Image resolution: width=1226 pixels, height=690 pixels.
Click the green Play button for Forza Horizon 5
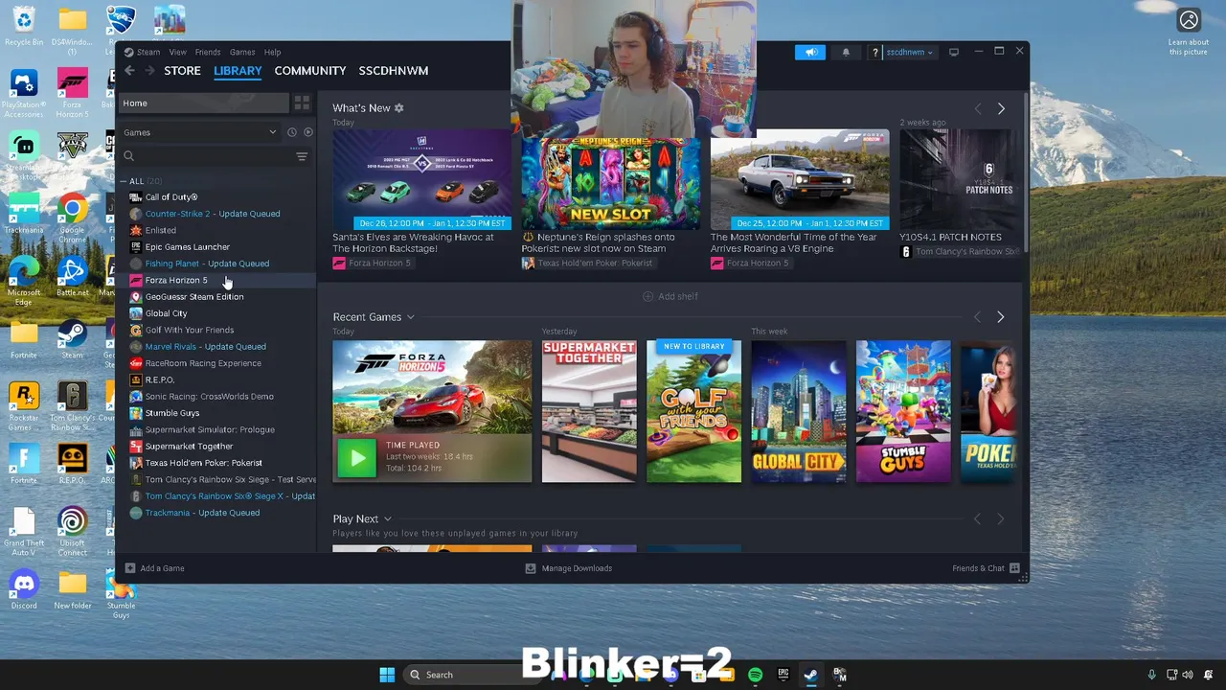click(x=356, y=458)
